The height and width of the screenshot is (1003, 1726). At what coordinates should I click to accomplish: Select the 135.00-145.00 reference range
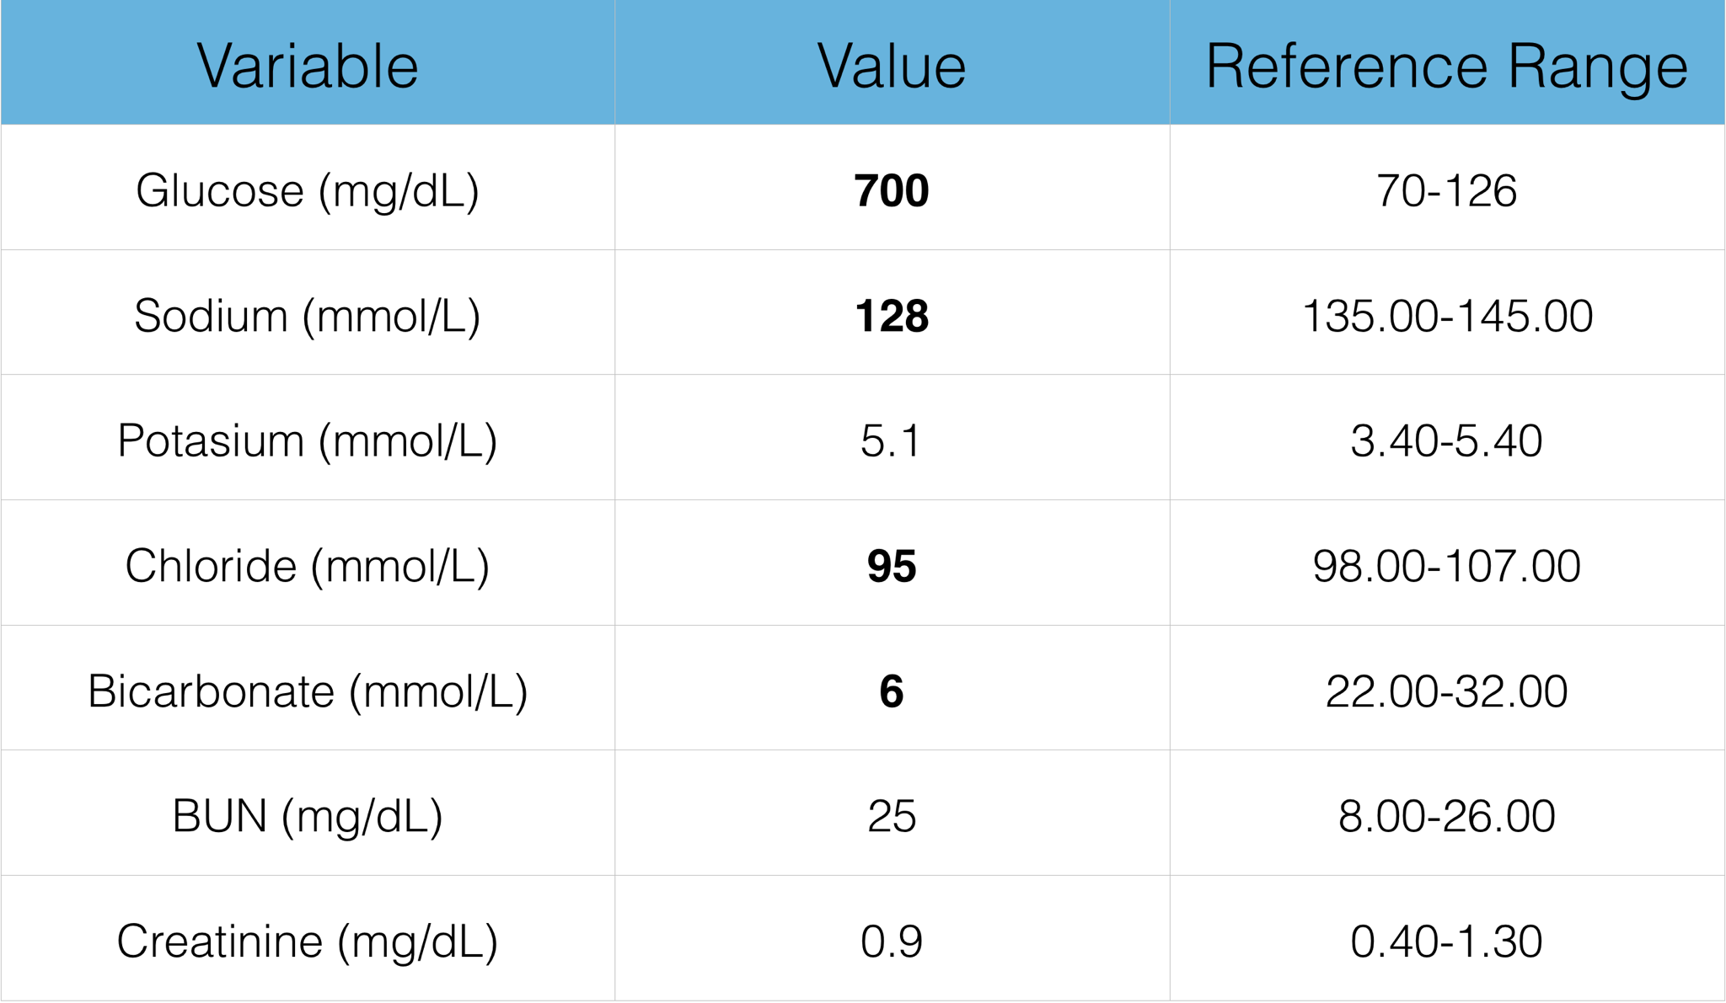point(1446,316)
